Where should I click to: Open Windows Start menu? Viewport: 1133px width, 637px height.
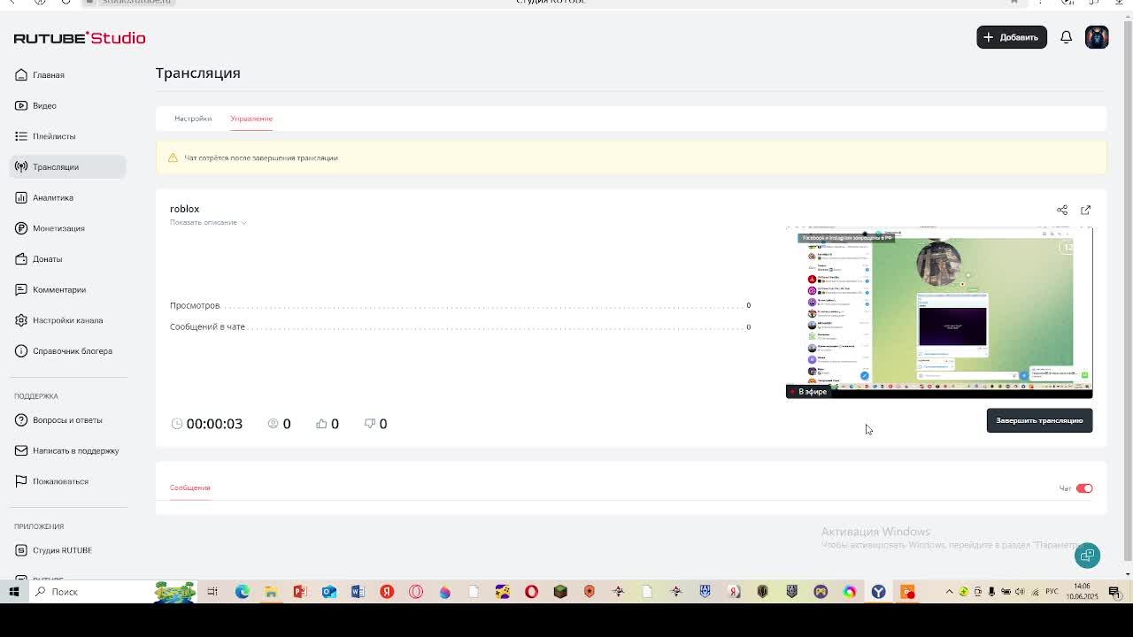[x=13, y=592]
